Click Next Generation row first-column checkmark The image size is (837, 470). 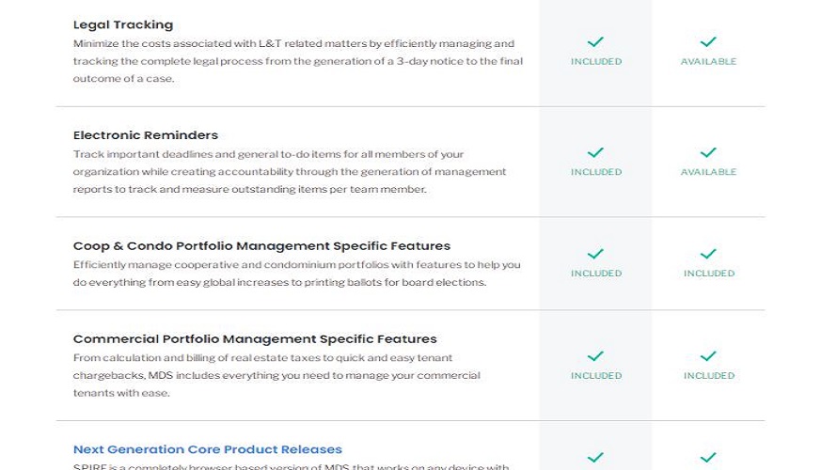(x=595, y=457)
